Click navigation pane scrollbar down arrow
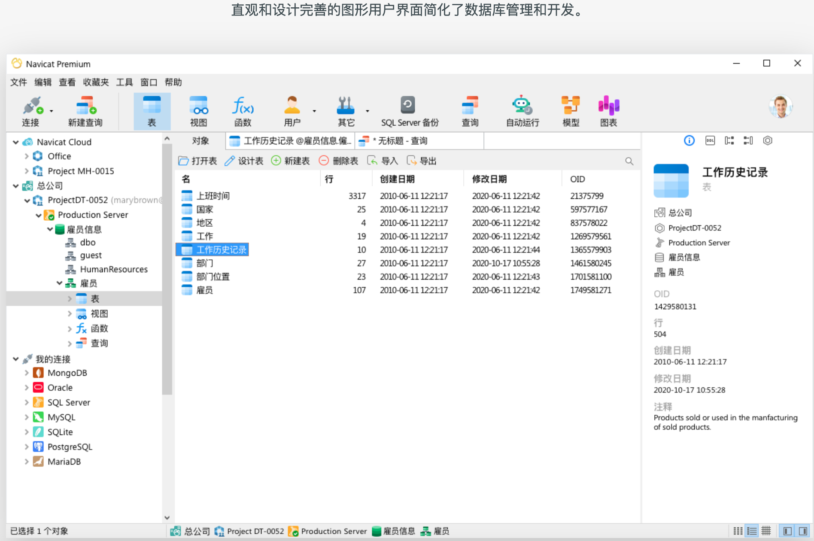Screen dimensions: 814x541 click(x=167, y=518)
